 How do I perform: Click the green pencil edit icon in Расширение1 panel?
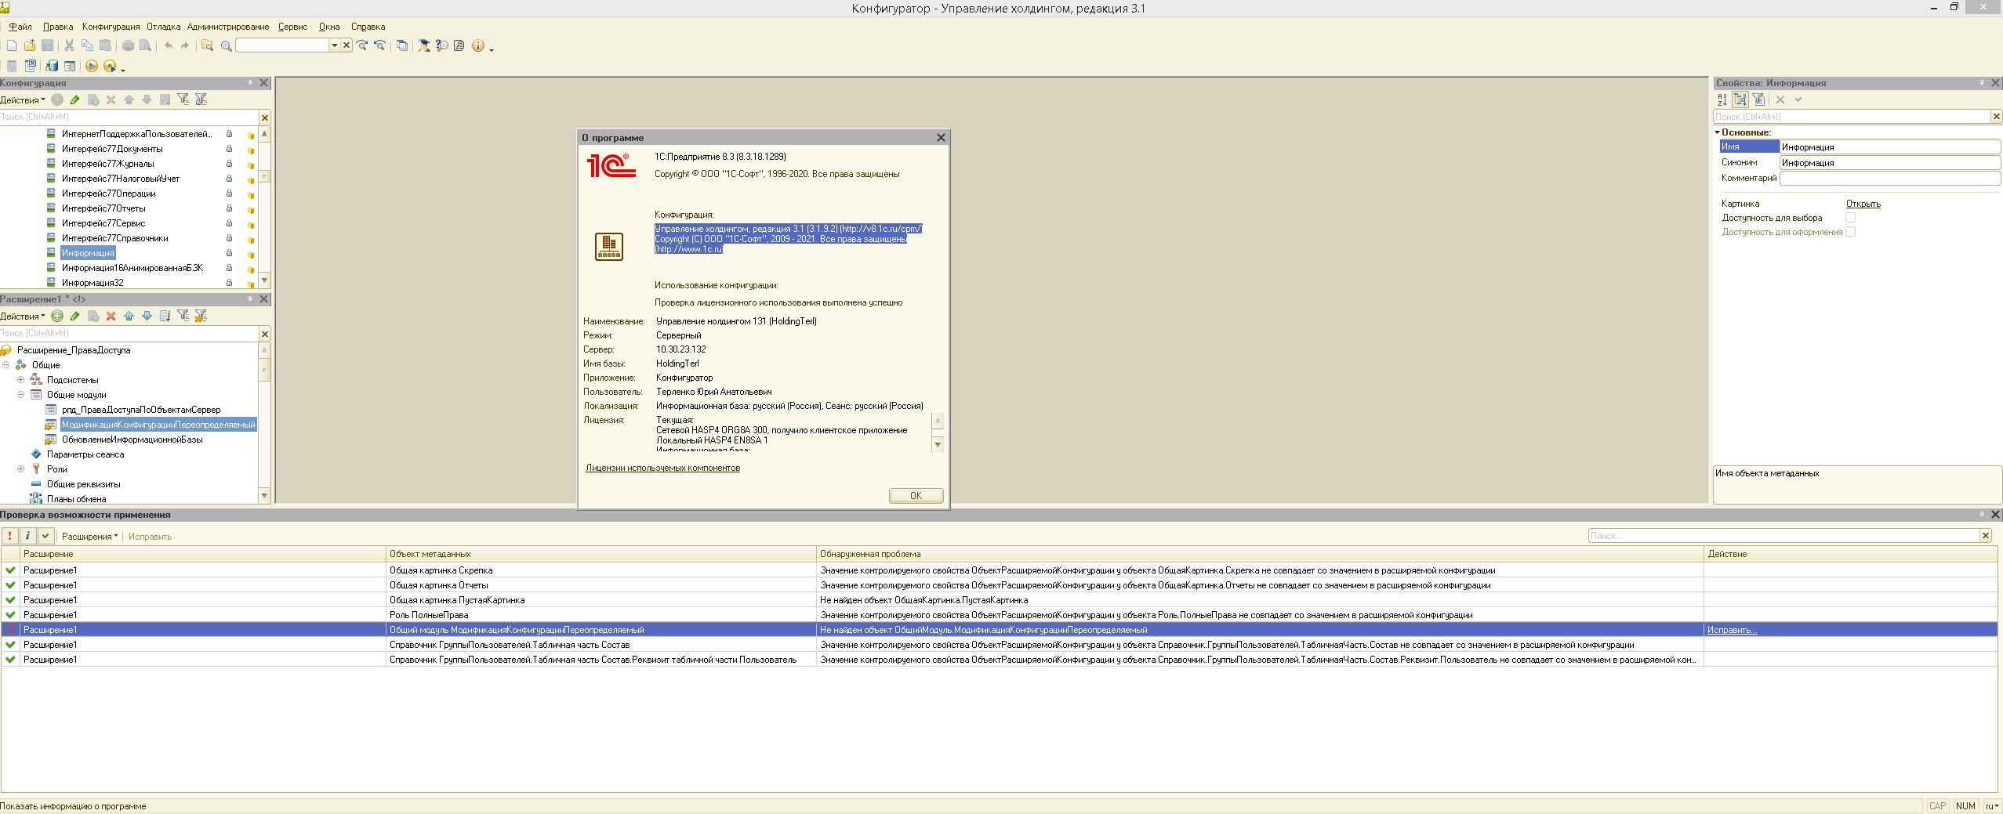coord(75,316)
